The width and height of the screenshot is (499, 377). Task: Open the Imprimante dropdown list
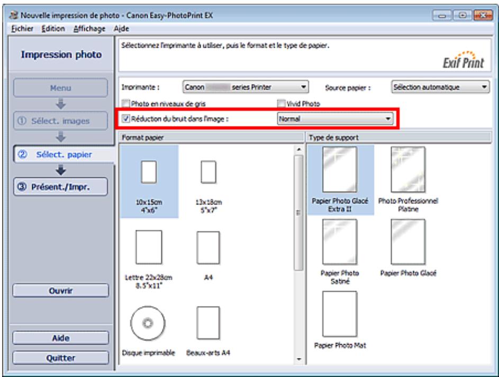click(246, 87)
